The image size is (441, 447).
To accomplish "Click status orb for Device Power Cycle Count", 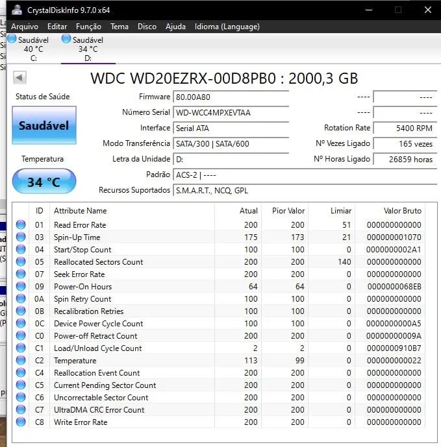I will click(x=21, y=323).
